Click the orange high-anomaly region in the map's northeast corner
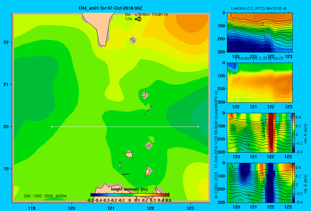 (x=193, y=23)
